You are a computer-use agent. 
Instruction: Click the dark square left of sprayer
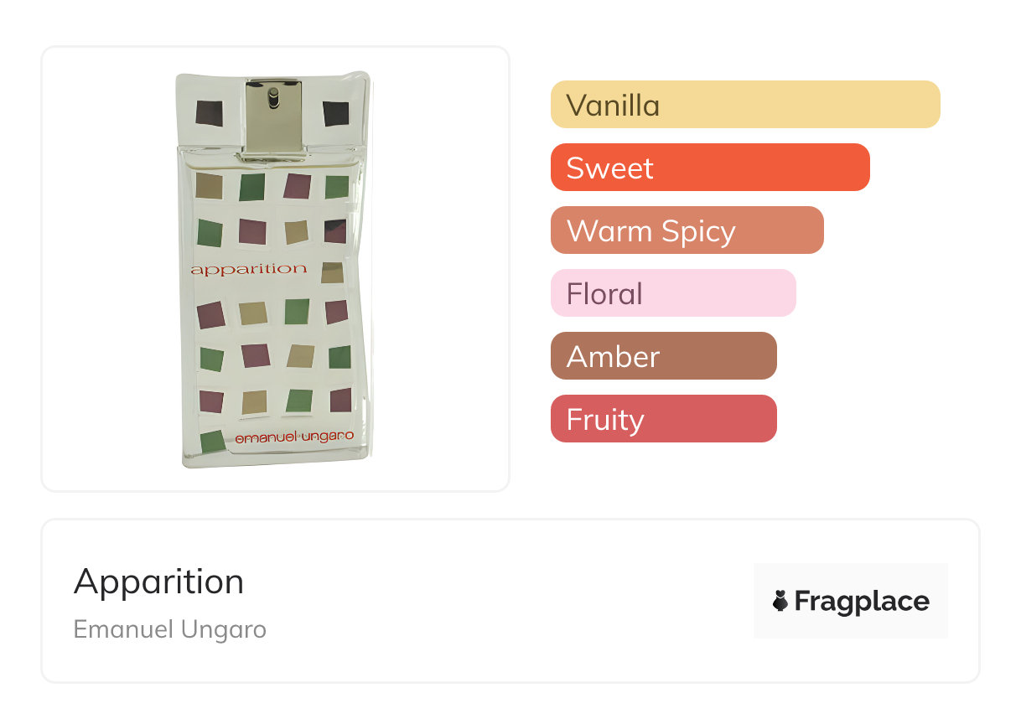[x=209, y=112]
